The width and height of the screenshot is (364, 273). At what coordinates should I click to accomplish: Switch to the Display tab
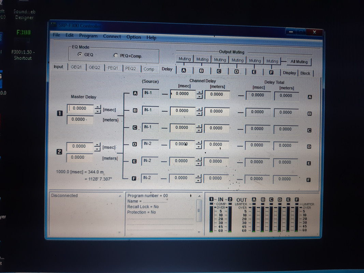[x=289, y=73]
